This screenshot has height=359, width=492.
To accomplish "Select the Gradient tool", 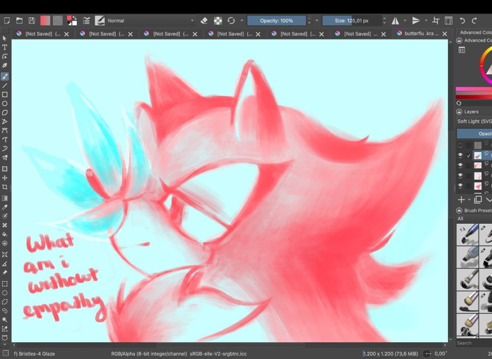I will click(5, 198).
